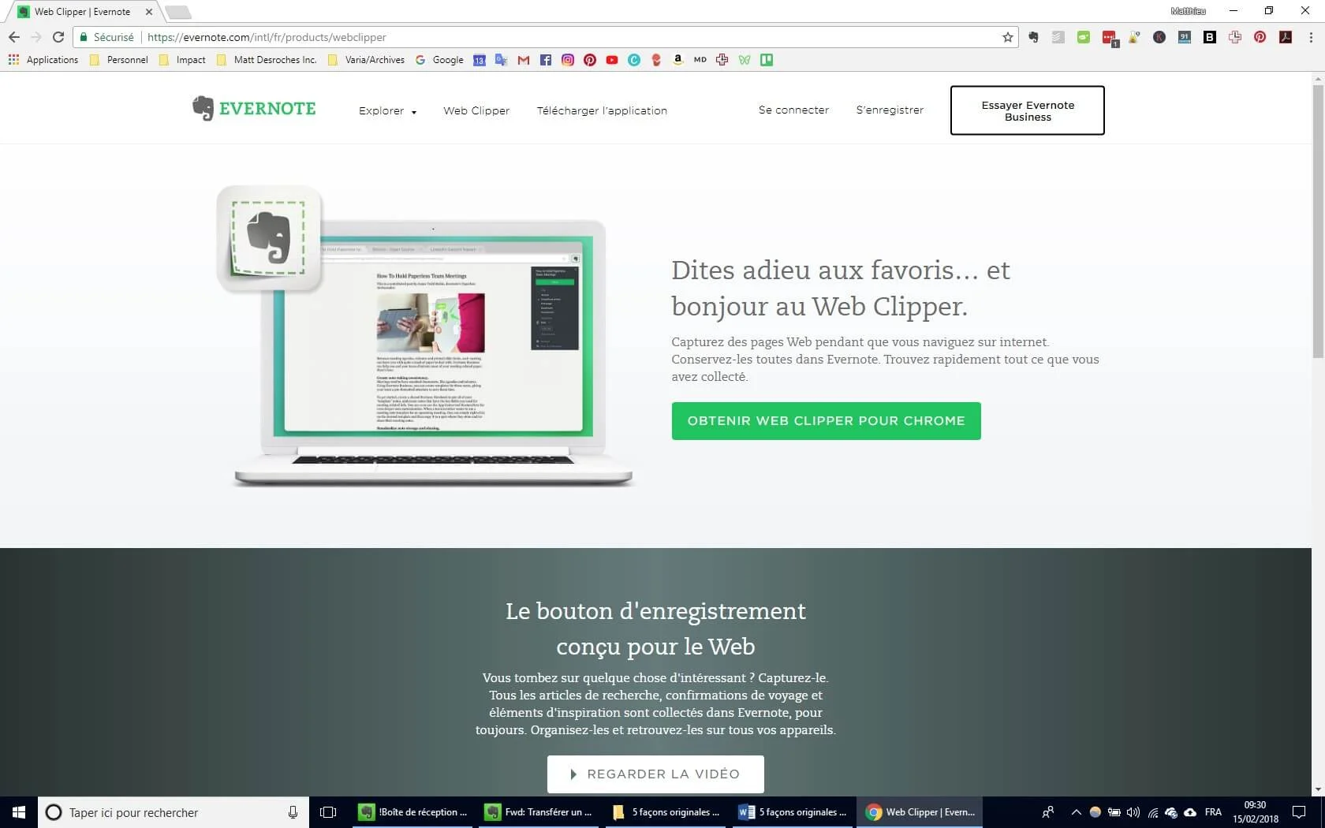Open the Matt Desroches Inc. bookmarks folder
The width and height of the screenshot is (1325, 828).
pyautogui.click(x=267, y=60)
